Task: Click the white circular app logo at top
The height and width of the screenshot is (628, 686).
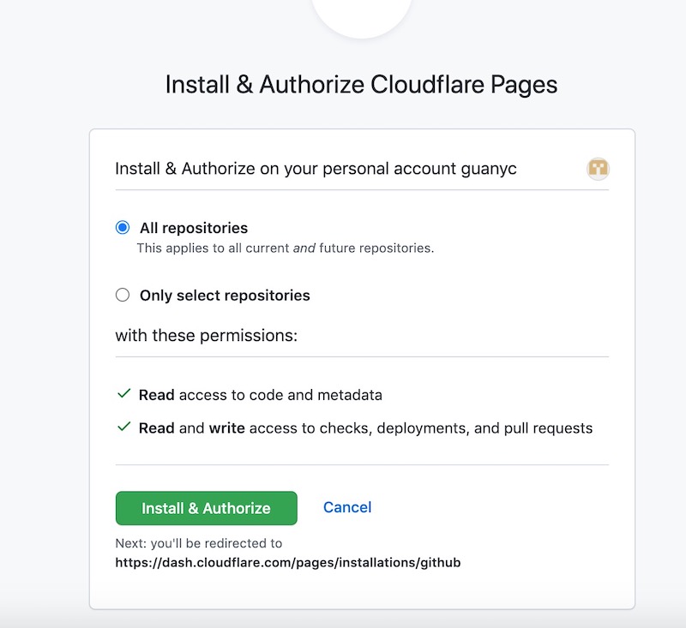Action: coord(361,15)
